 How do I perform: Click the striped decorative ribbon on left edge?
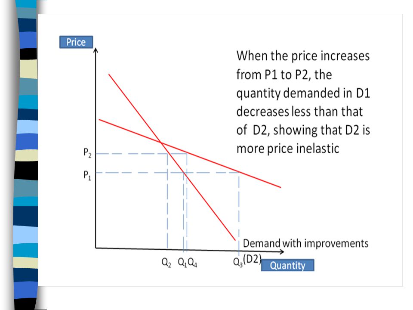tap(25, 155)
